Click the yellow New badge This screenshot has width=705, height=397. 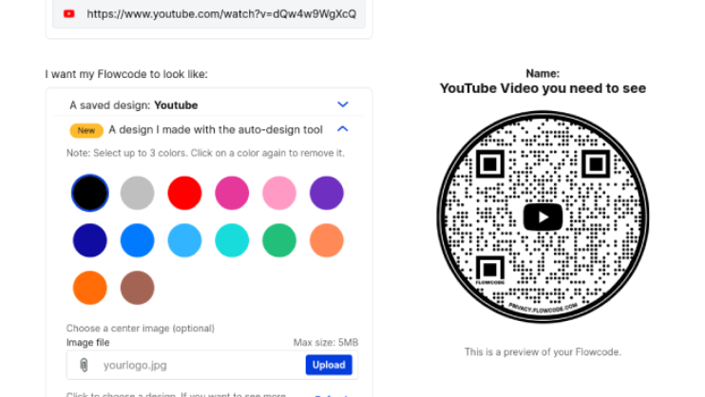tap(86, 130)
